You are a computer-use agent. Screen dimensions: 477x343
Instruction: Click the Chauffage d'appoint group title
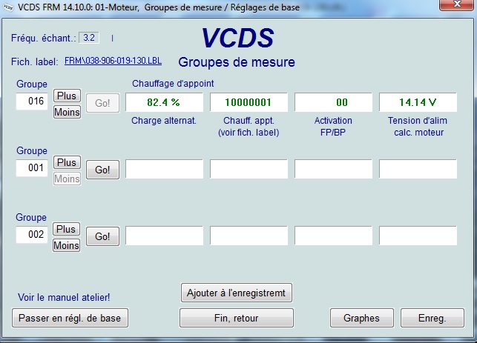173,84
